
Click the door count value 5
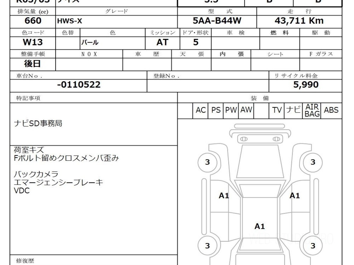pos(196,42)
